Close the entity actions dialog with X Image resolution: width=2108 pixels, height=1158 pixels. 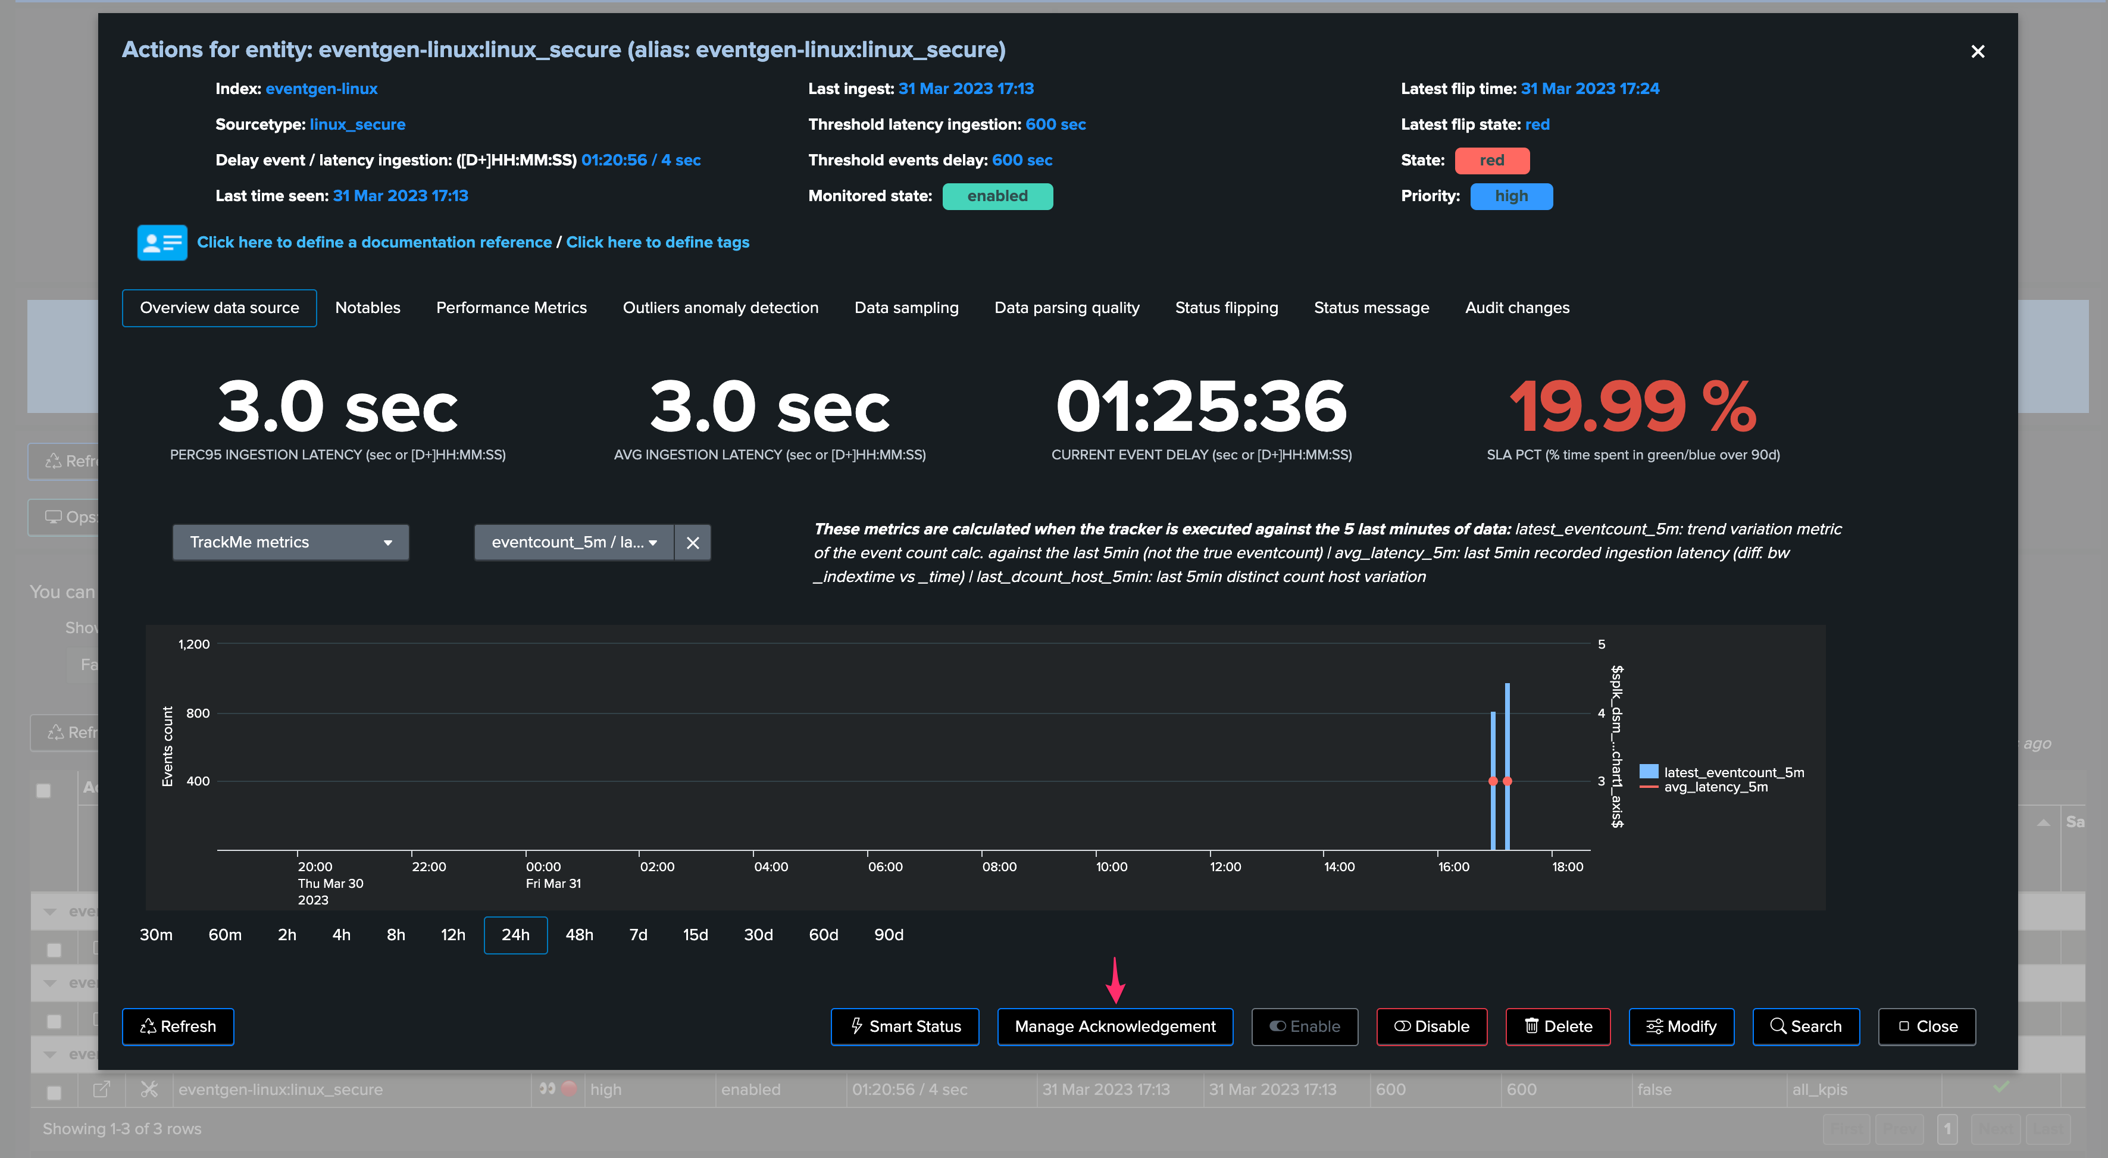coord(1977,52)
